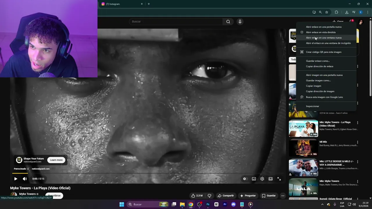The width and height of the screenshot is (372, 209).
Task: Open YouTube account avatar menu
Action: 361,22
